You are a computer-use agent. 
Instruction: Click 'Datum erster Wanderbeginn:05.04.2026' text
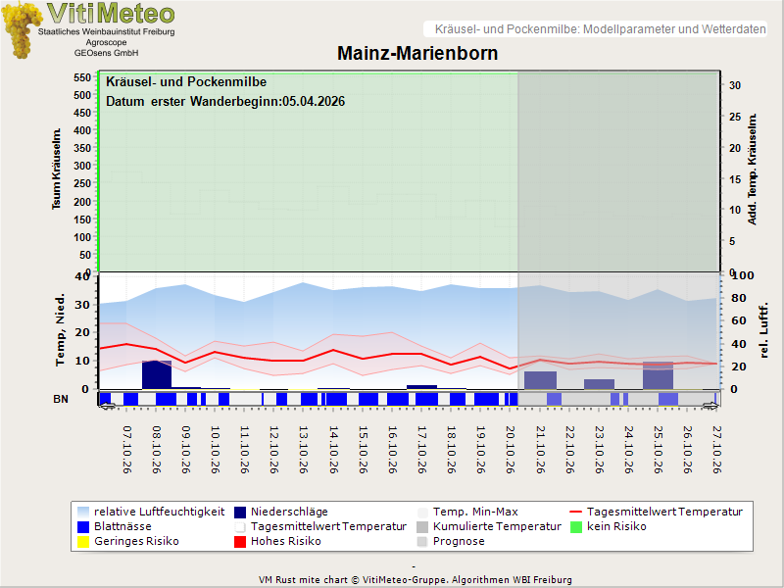[225, 102]
